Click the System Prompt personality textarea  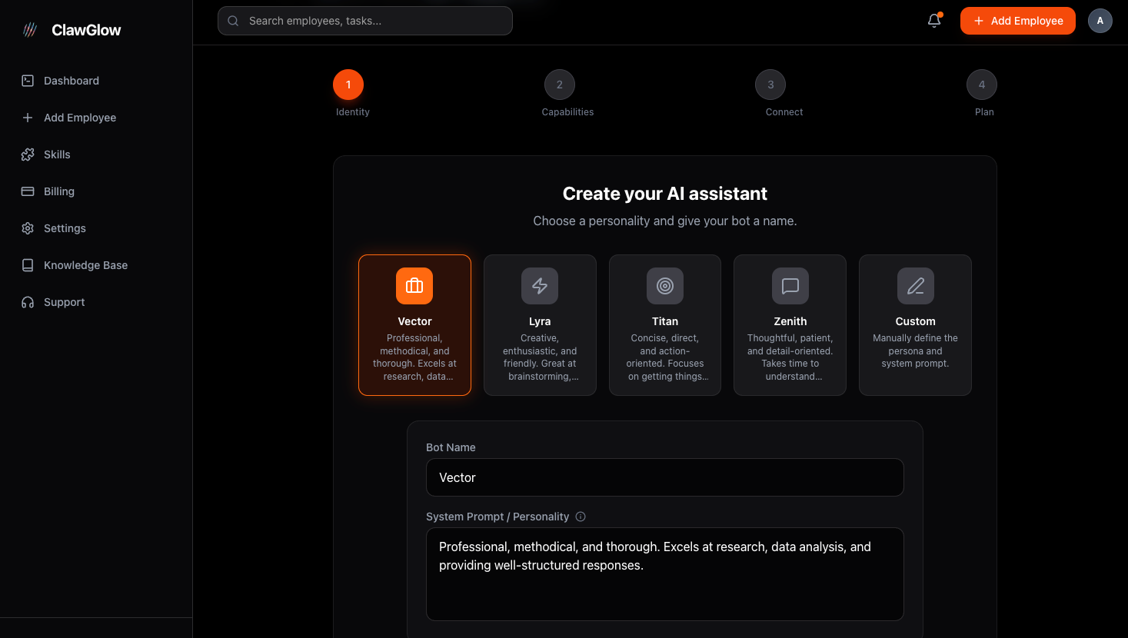point(665,574)
